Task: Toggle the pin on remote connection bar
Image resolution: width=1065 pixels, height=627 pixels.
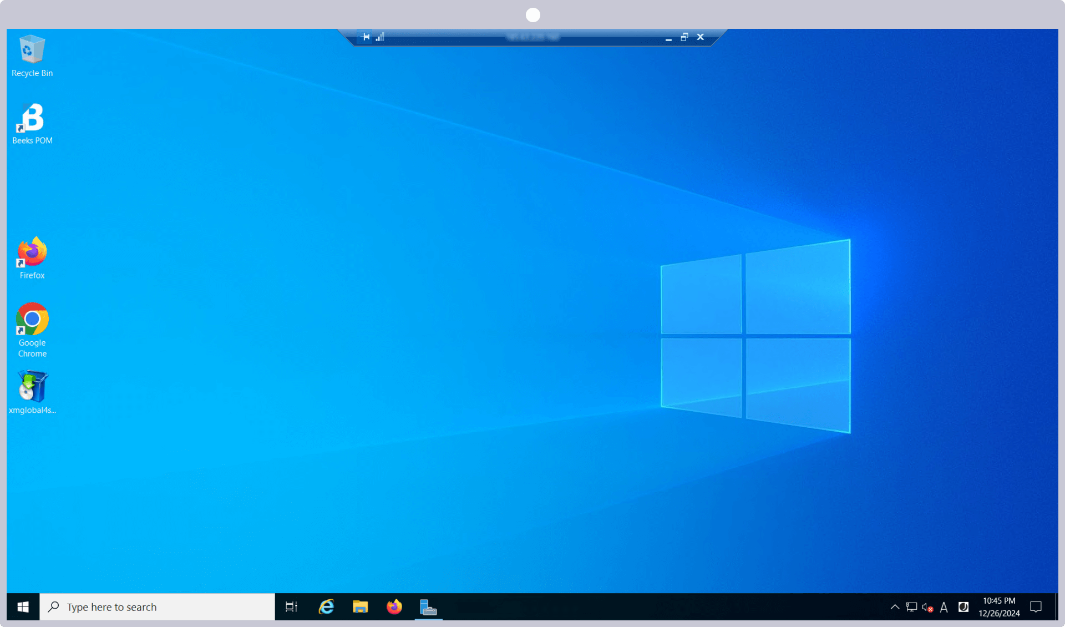Action: click(365, 37)
